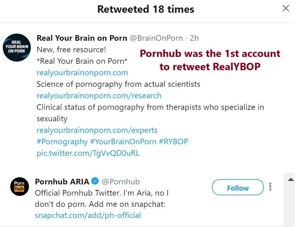Viewport: 295px width, 227px height.
Task: Click the 2h tweet timestamp
Action: 194,38
